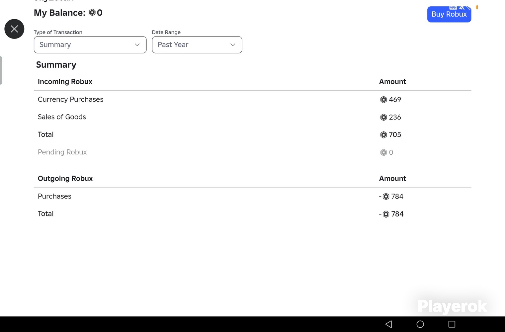The width and height of the screenshot is (505, 332).
Task: Open the Date Range dropdown
Action: [x=197, y=45]
